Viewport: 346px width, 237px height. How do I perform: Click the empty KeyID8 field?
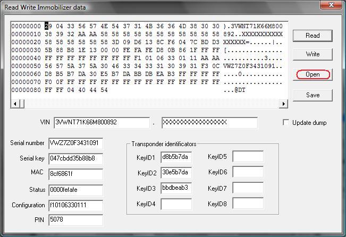point(248,203)
